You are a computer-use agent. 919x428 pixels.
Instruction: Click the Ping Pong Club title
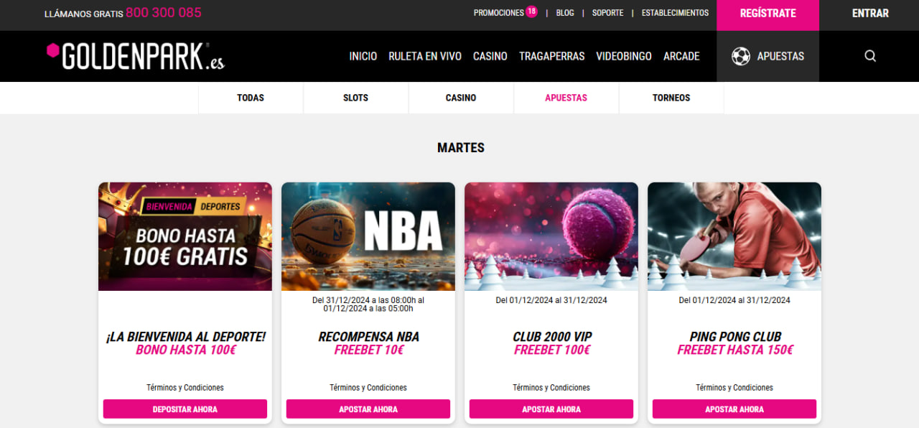coord(735,337)
